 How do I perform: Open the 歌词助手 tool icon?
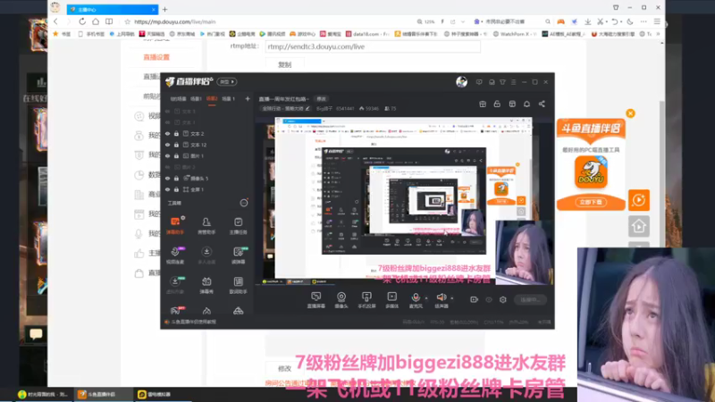[x=238, y=285]
